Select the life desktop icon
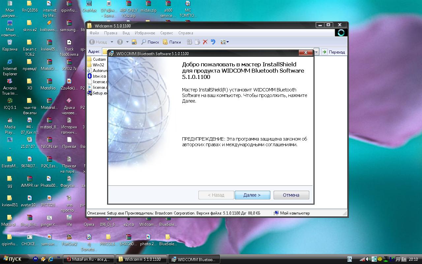This screenshot has width=422, height=264. 69,220
